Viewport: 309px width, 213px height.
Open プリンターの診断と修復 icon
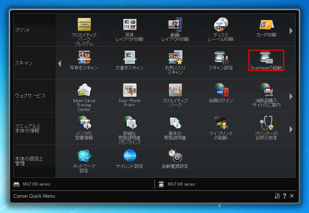click(266, 123)
